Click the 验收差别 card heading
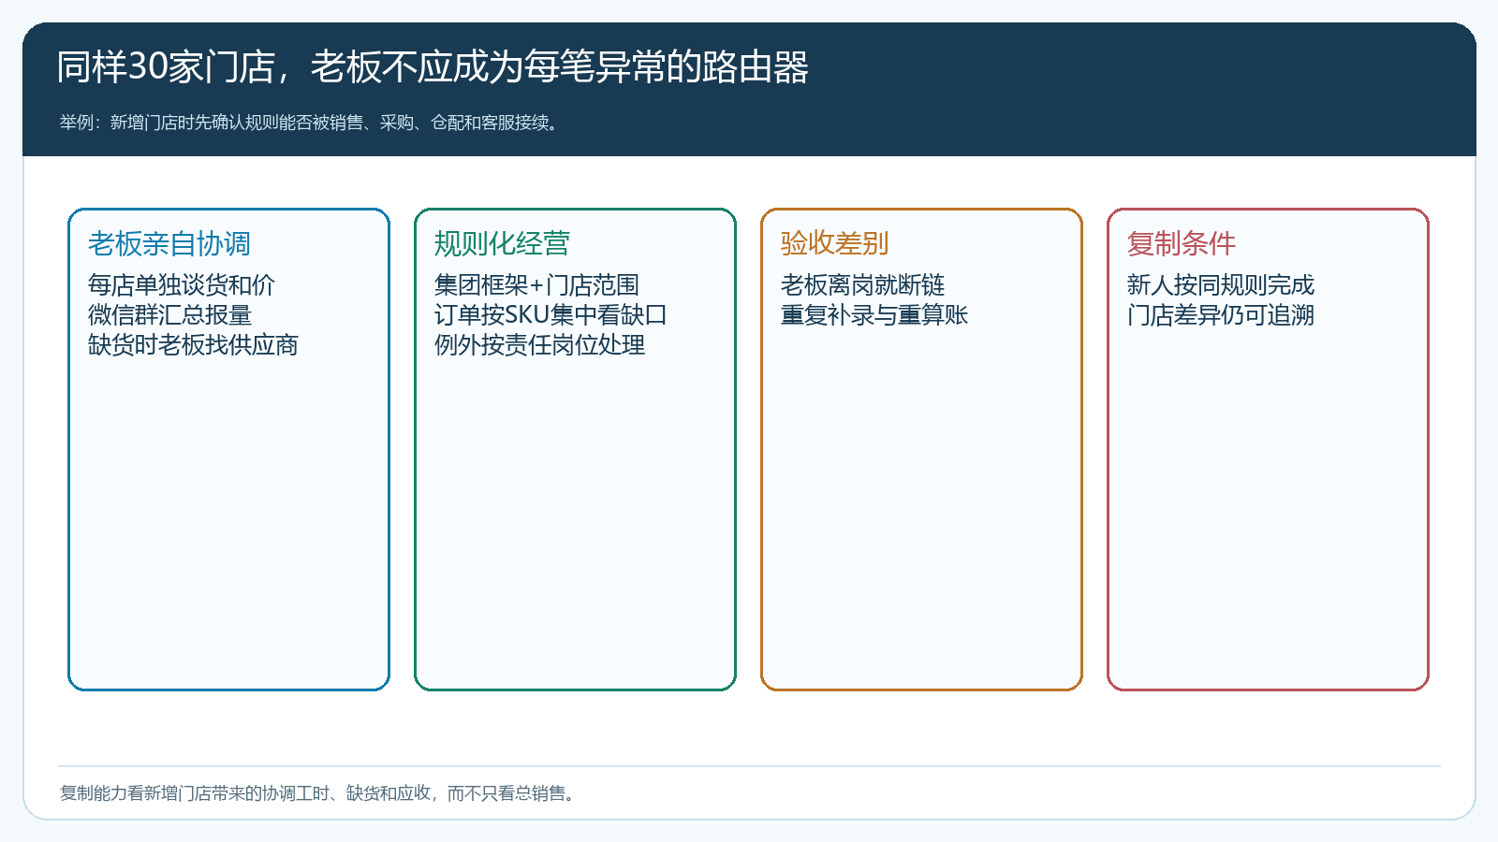The height and width of the screenshot is (842, 1498). (x=834, y=243)
